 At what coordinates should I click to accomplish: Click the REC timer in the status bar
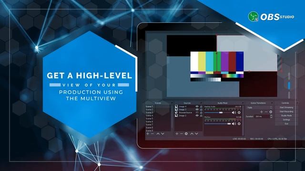[x=256, y=139]
